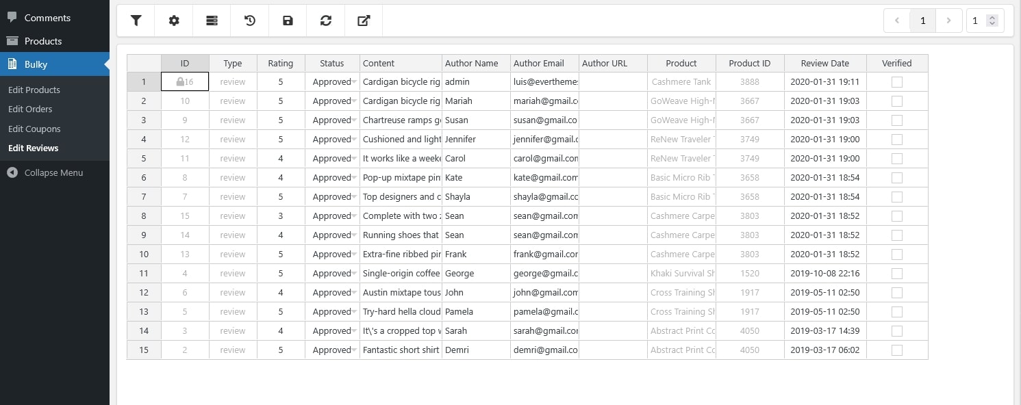Click the Review Date column header

point(824,63)
